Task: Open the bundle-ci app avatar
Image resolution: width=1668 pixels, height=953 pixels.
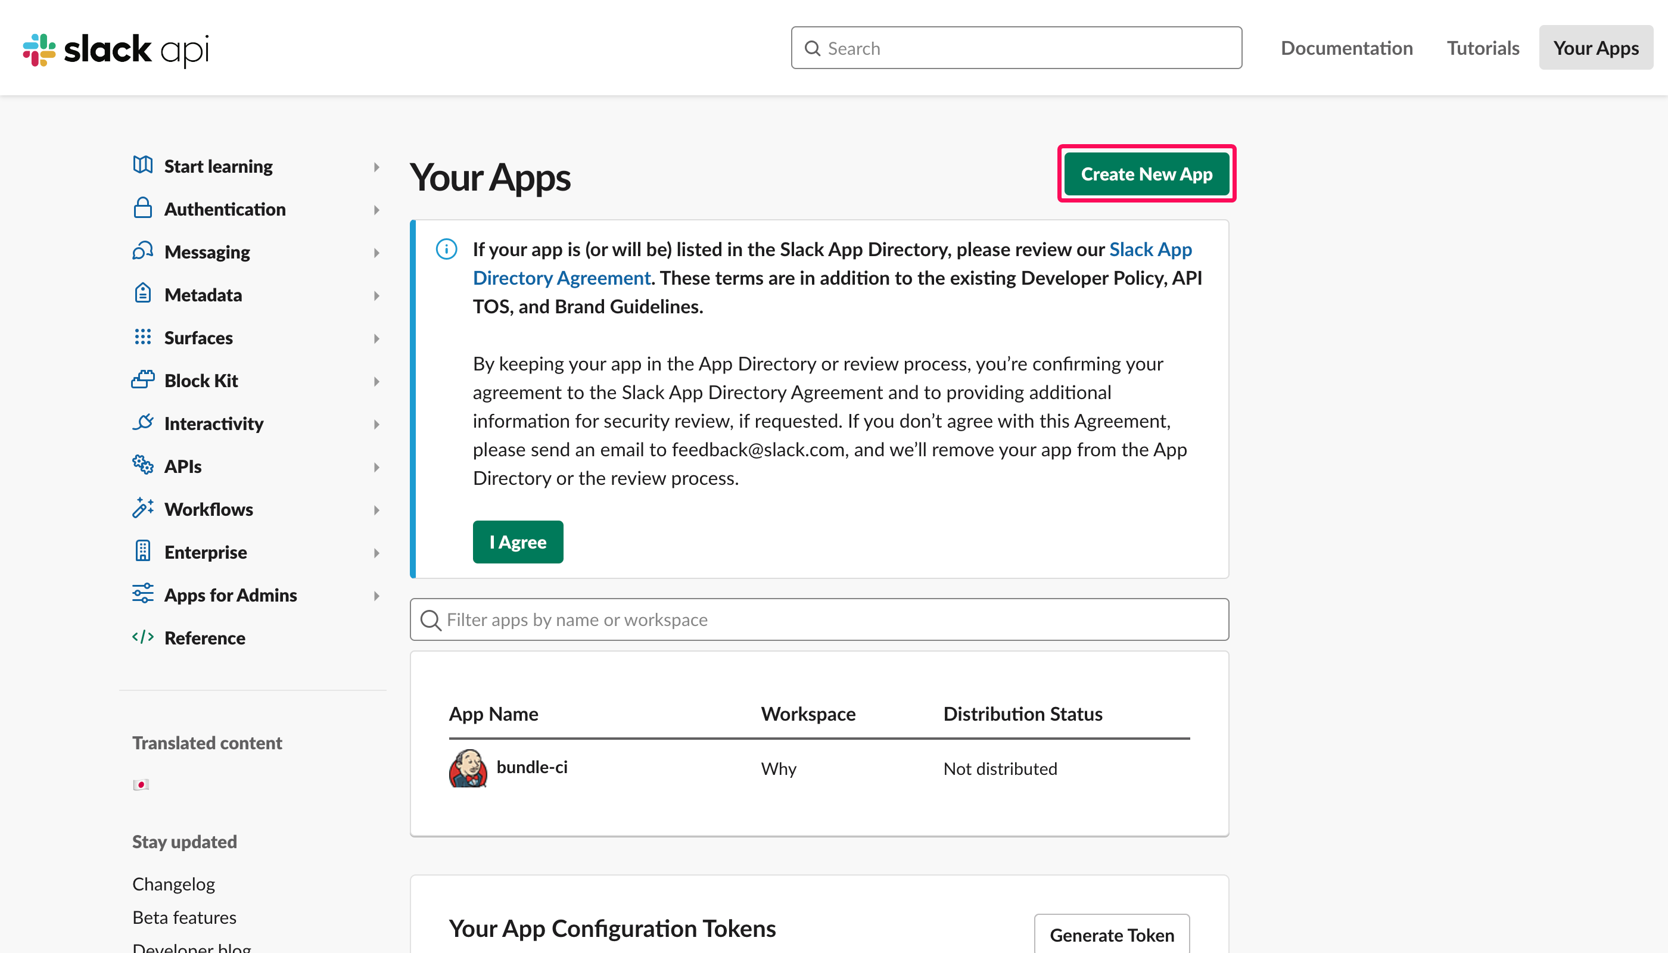Action: (x=468, y=768)
